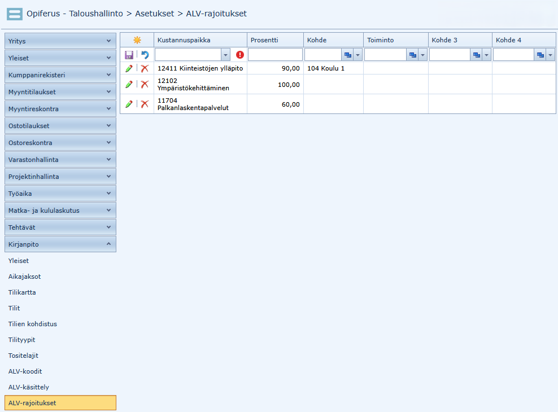The image size is (558, 412).
Task: Expand the Varastonhallinta section
Action: tap(60, 160)
